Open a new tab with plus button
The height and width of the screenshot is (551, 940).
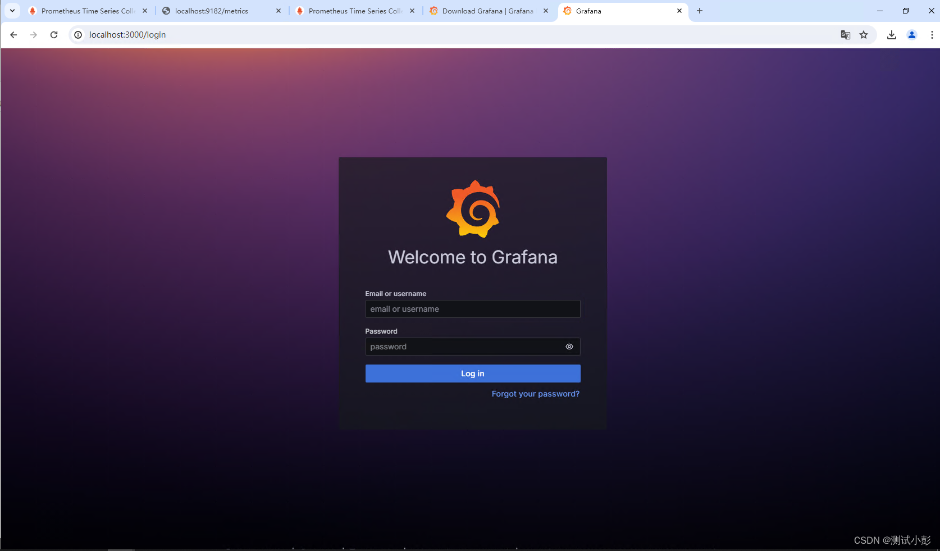pos(700,11)
